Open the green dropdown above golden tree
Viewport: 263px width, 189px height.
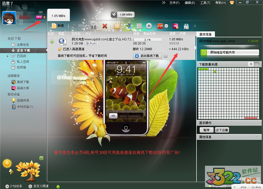click(x=41, y=158)
